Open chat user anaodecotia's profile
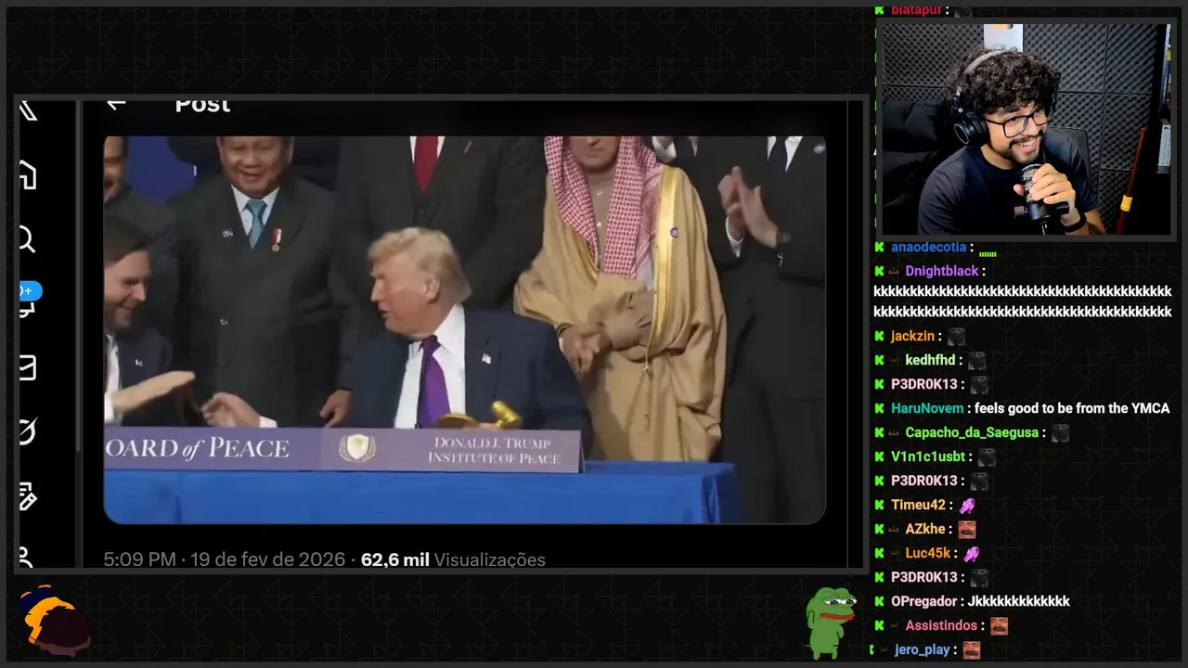Screen dimensions: 1188x668 coord(928,248)
